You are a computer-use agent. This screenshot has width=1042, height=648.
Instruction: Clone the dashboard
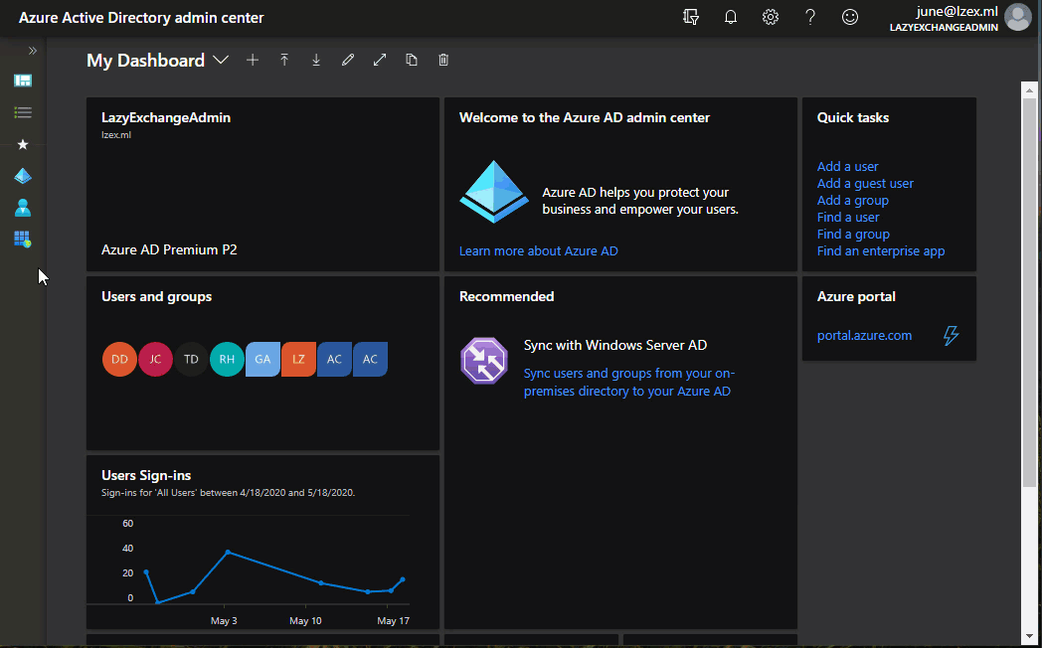[412, 60]
